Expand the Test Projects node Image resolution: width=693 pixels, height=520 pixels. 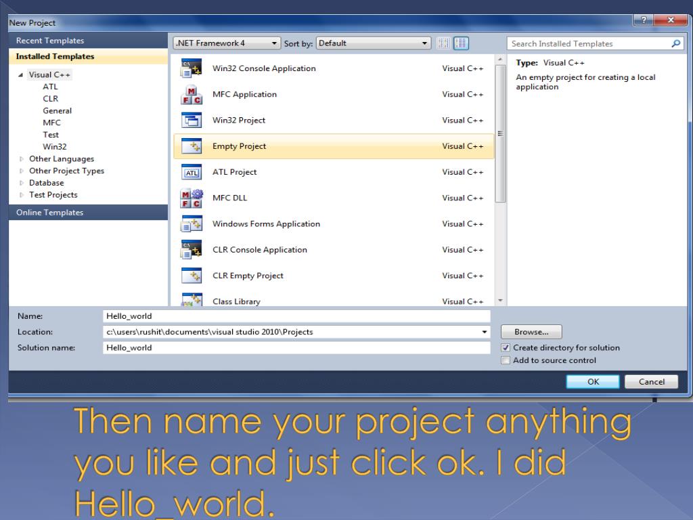[x=21, y=194]
